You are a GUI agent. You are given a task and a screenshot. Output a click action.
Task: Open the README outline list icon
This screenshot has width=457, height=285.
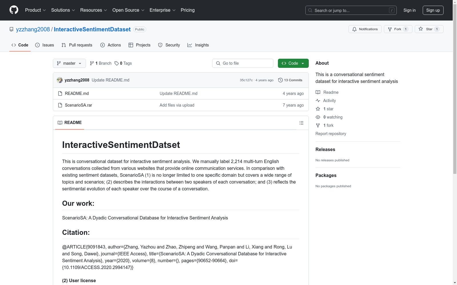coord(301,123)
